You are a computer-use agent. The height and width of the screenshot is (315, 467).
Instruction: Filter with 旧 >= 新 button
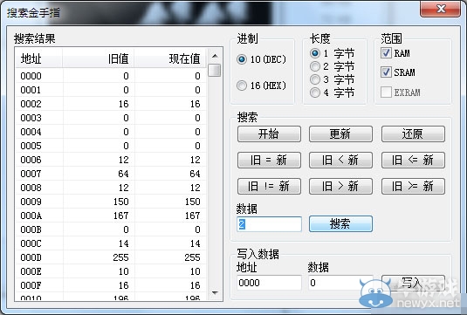click(413, 186)
